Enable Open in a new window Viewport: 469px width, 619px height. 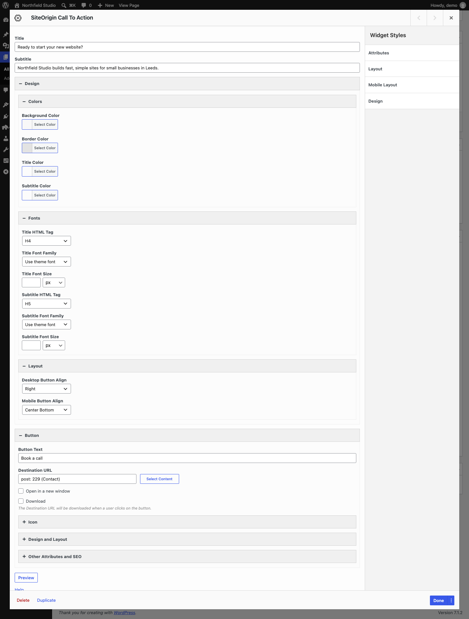[x=21, y=491]
